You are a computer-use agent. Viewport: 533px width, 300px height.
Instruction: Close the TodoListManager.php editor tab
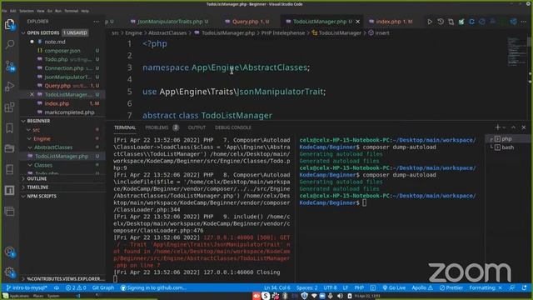pyautogui.click(x=357, y=22)
